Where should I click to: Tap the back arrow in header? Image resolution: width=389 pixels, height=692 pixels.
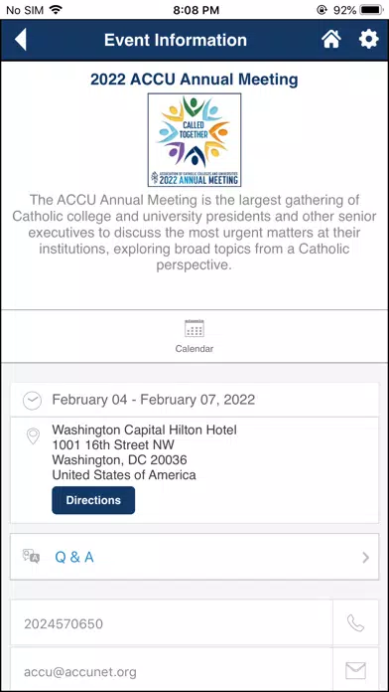pyautogui.click(x=21, y=40)
